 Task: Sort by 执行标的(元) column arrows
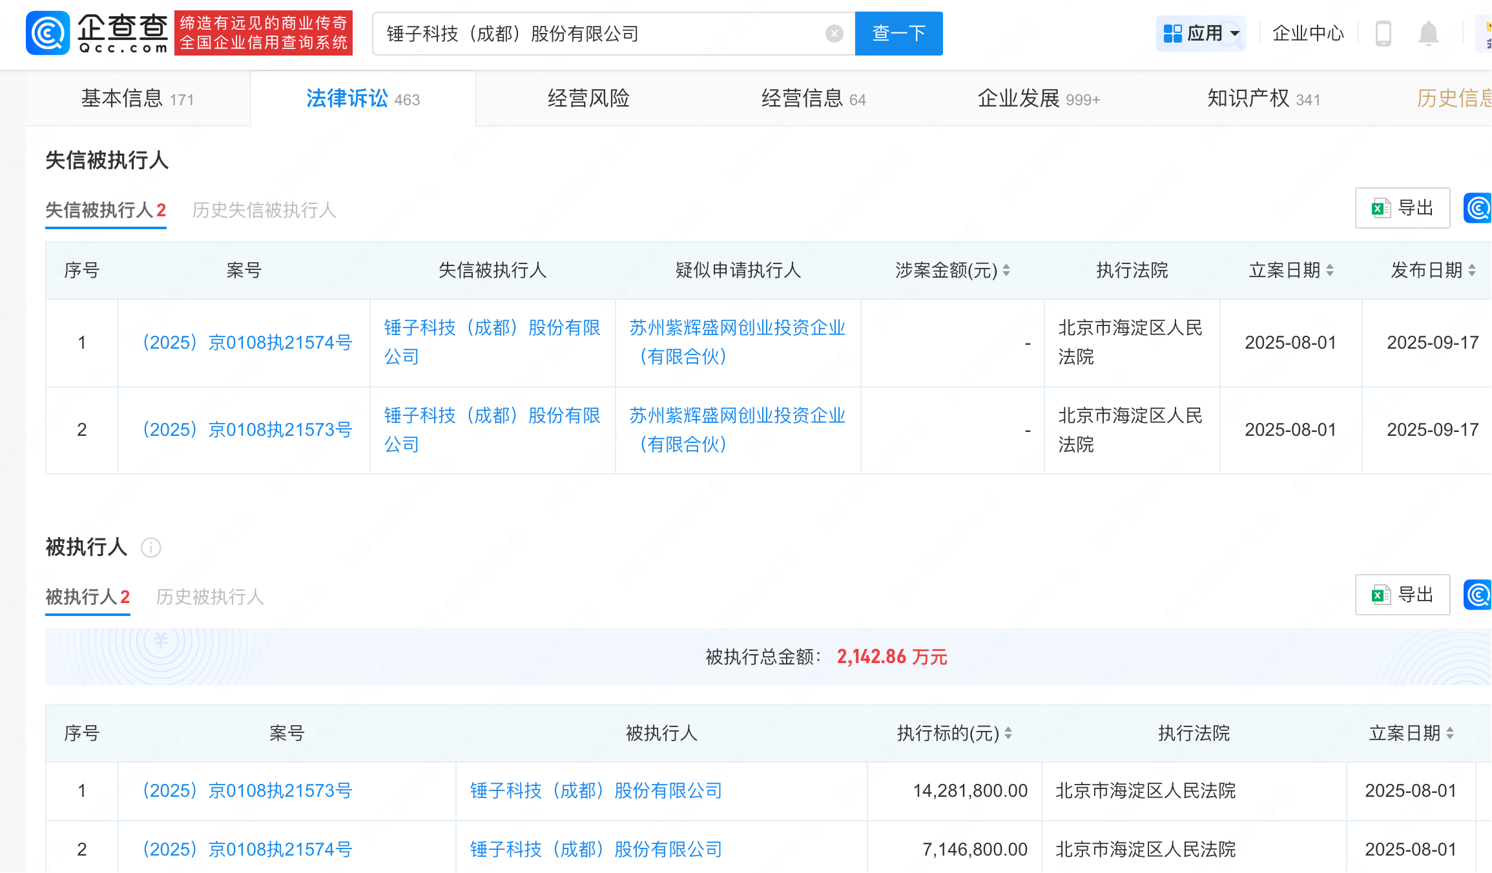click(1008, 734)
